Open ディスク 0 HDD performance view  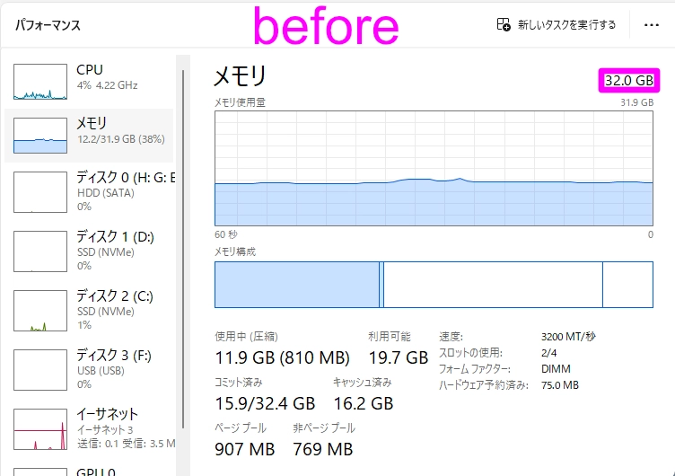tap(125, 190)
